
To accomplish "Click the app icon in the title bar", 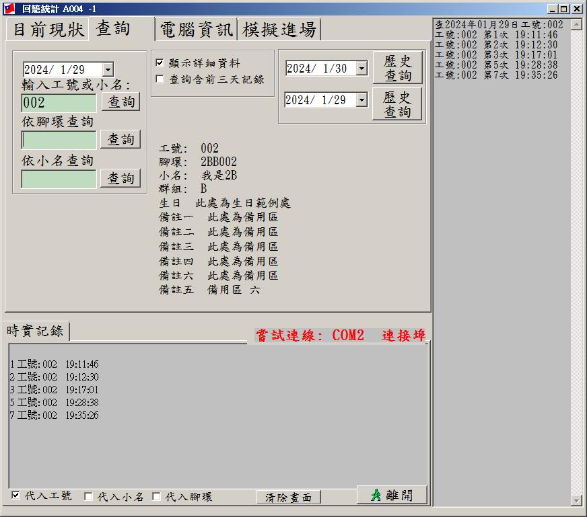I will 9,9.
